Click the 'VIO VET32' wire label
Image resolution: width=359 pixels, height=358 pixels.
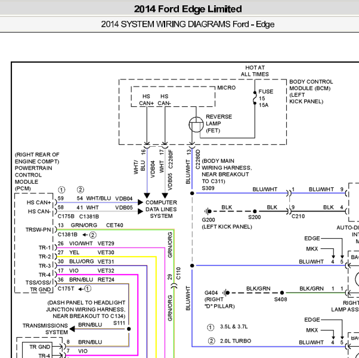tap(92, 270)
